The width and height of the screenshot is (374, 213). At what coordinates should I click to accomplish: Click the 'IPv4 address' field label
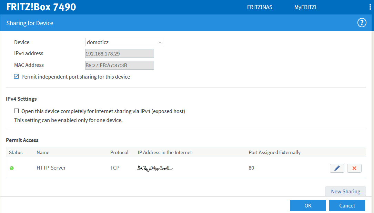pyautogui.click(x=29, y=53)
